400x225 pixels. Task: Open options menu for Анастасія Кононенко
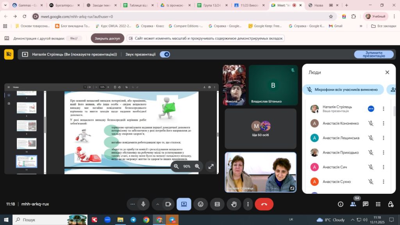[384, 123]
